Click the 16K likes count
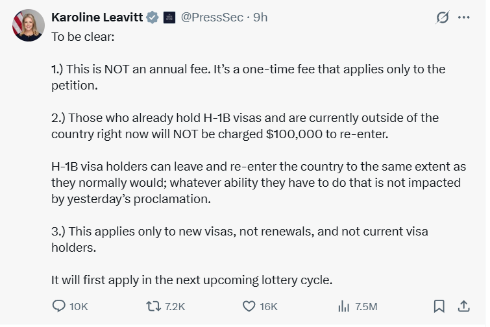Viewport: 490px width, 327px height. [269, 307]
